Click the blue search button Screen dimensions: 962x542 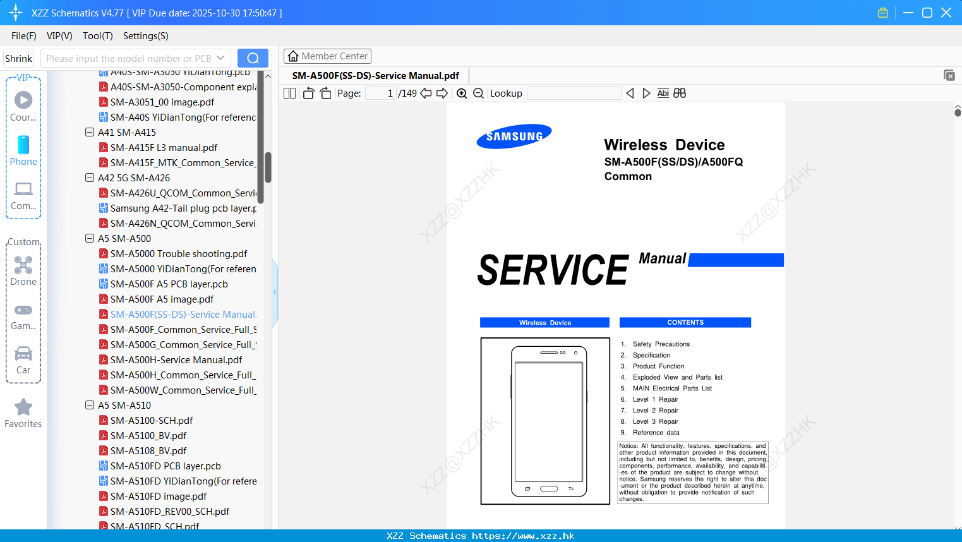[x=253, y=58]
